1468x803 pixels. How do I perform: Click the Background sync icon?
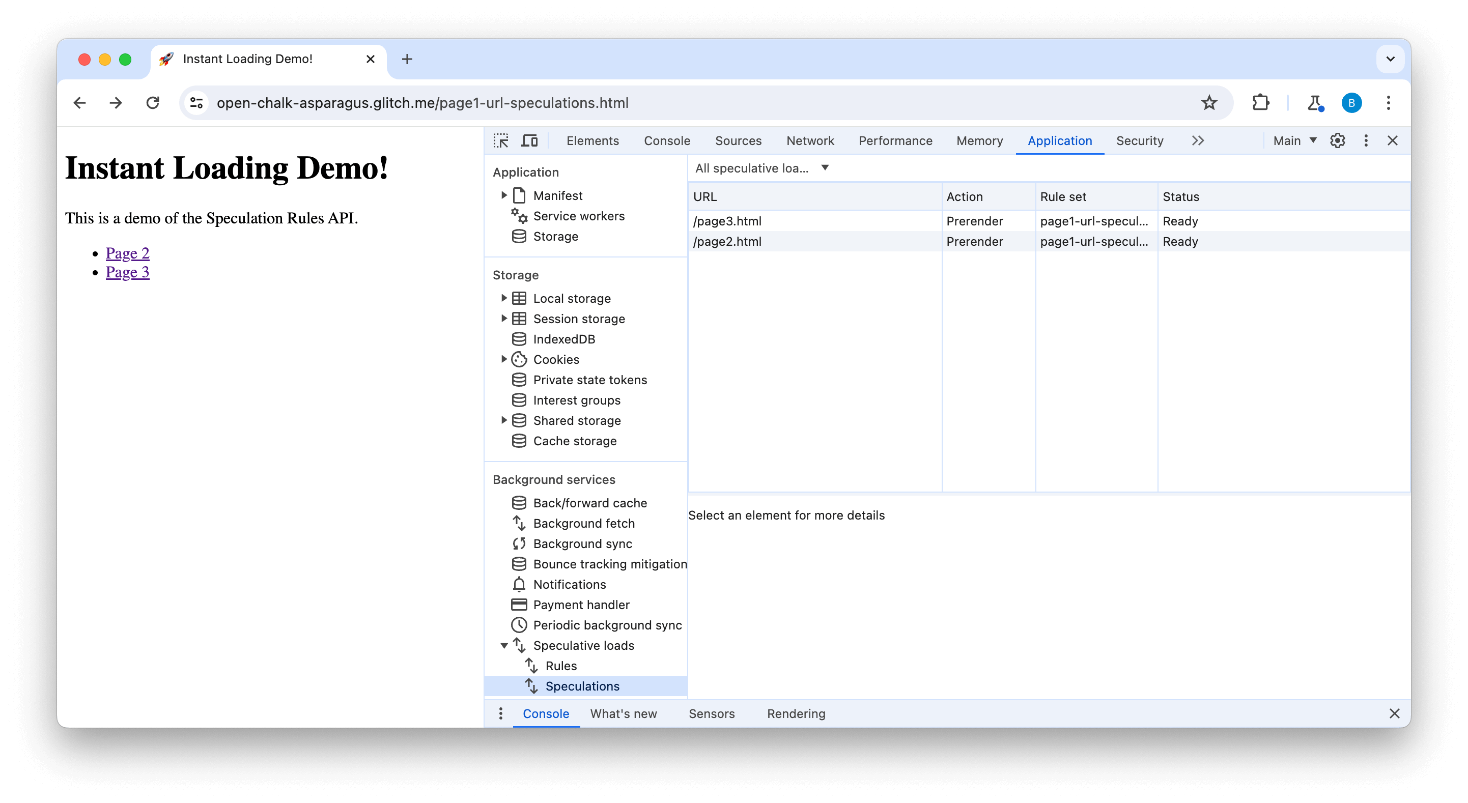pos(518,543)
